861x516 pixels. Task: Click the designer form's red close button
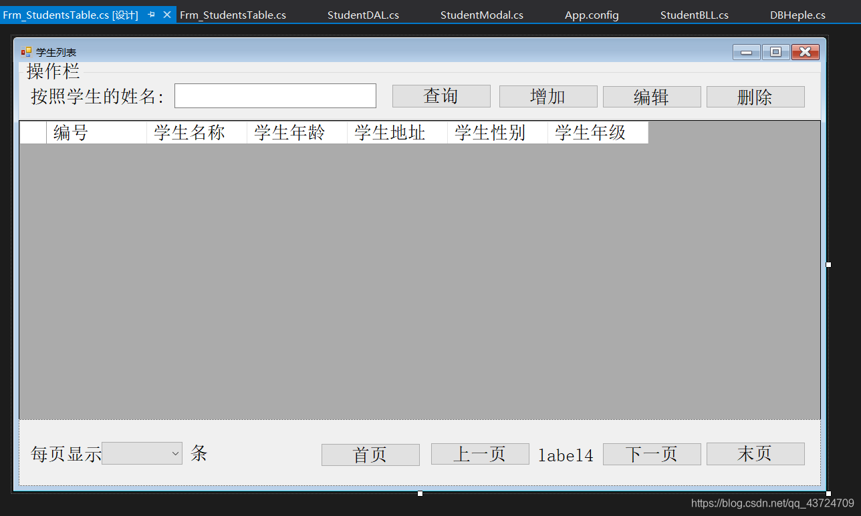pyautogui.click(x=805, y=52)
